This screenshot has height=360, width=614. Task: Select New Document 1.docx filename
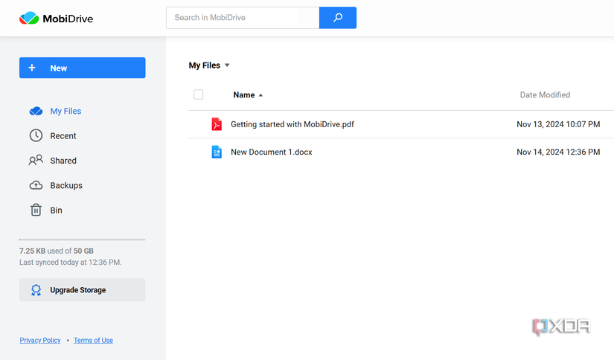272,152
